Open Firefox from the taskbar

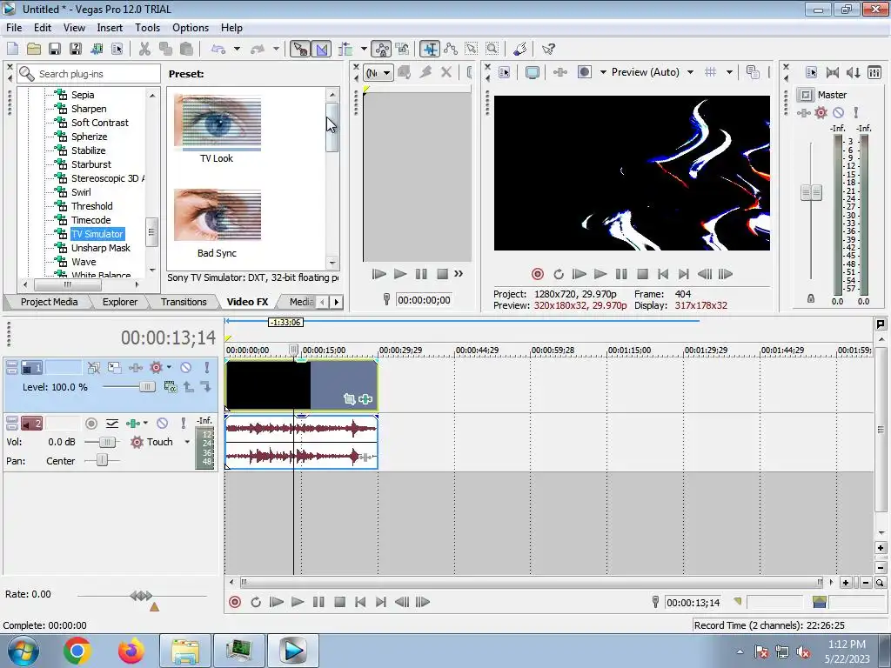tap(131, 651)
